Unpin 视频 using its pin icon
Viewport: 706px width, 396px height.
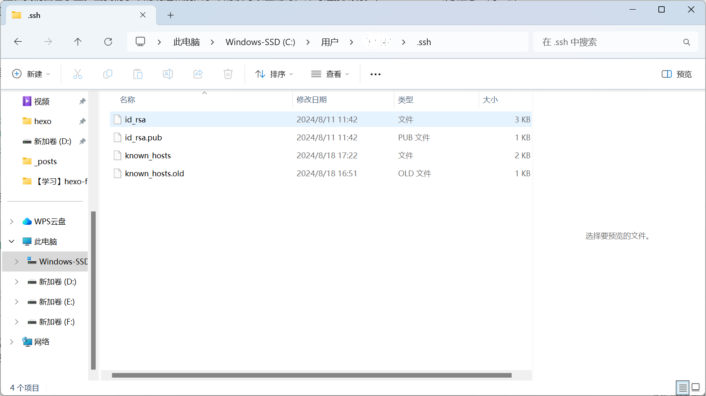tap(82, 101)
